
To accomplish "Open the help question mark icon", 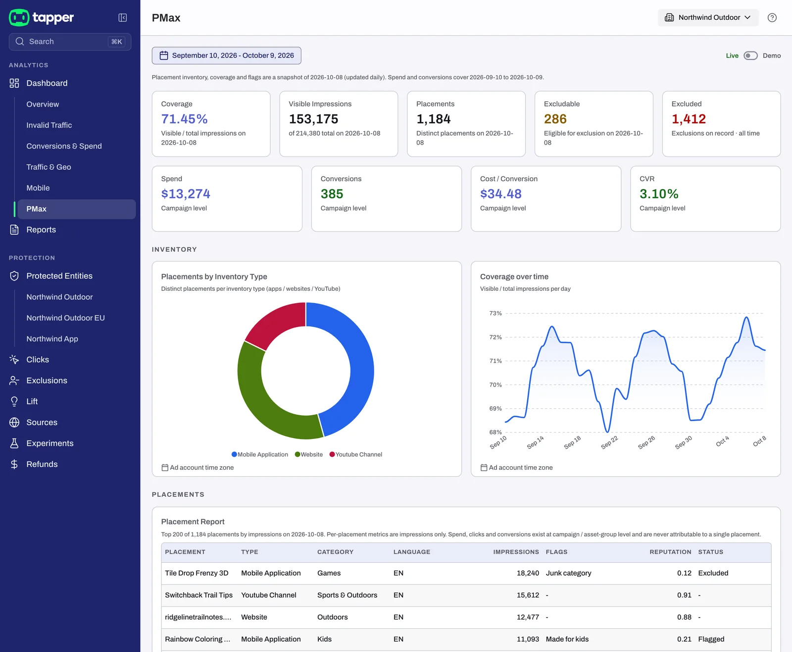I will pyautogui.click(x=772, y=18).
